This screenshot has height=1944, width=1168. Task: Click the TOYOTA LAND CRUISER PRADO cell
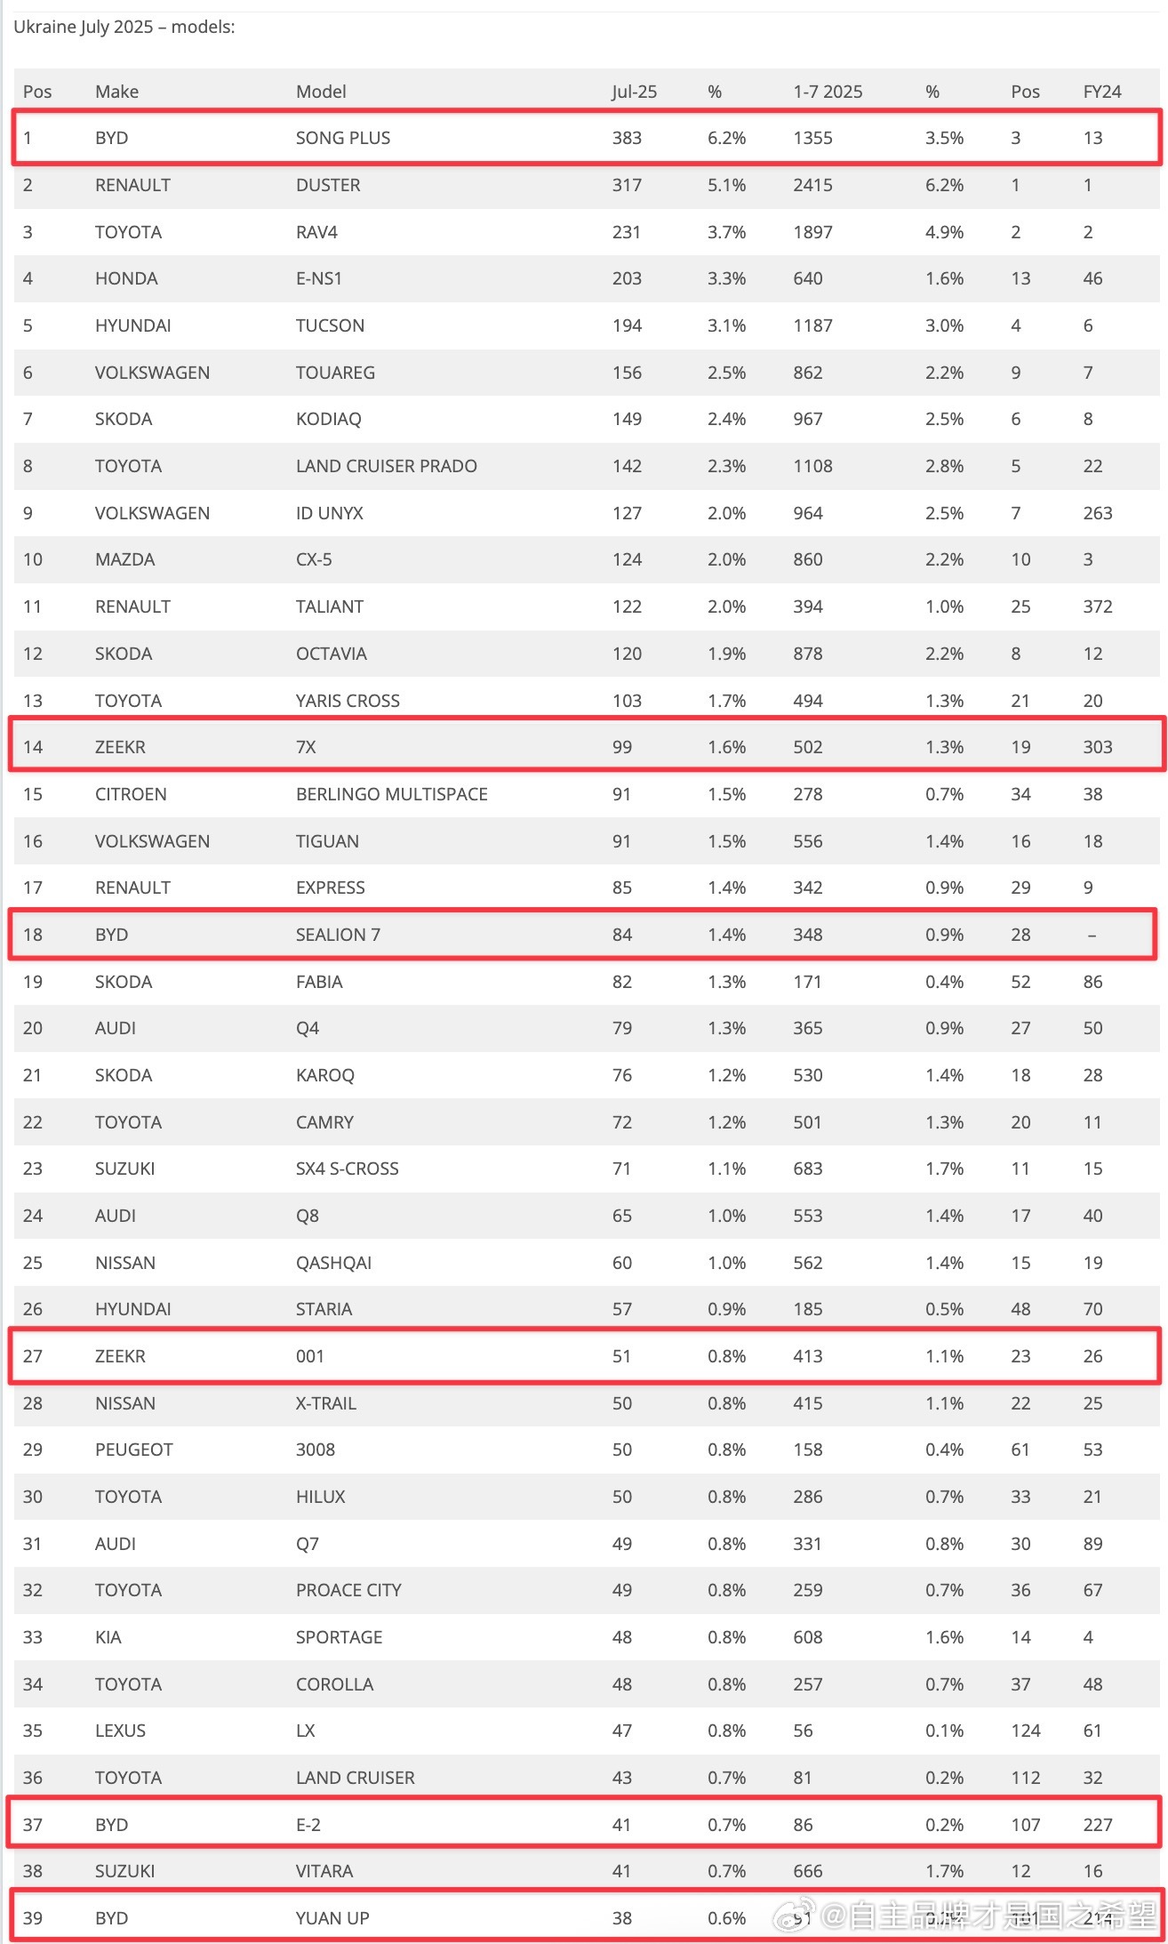tap(387, 466)
